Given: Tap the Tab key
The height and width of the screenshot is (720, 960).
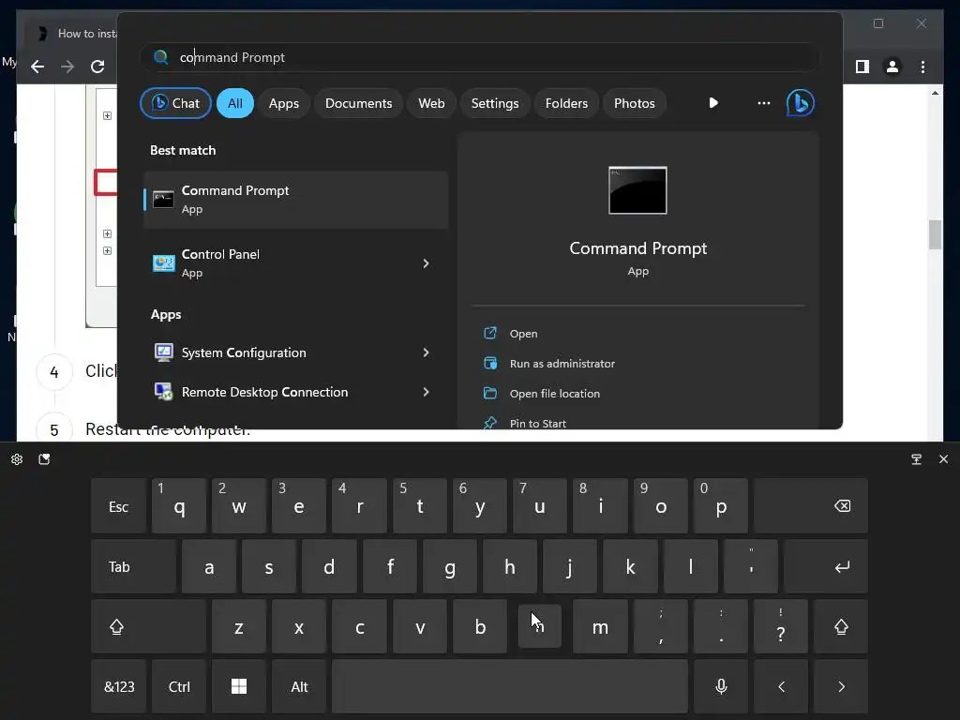Looking at the screenshot, I should [133, 567].
